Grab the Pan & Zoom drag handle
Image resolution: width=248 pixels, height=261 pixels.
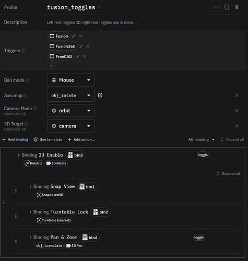tap(16, 242)
